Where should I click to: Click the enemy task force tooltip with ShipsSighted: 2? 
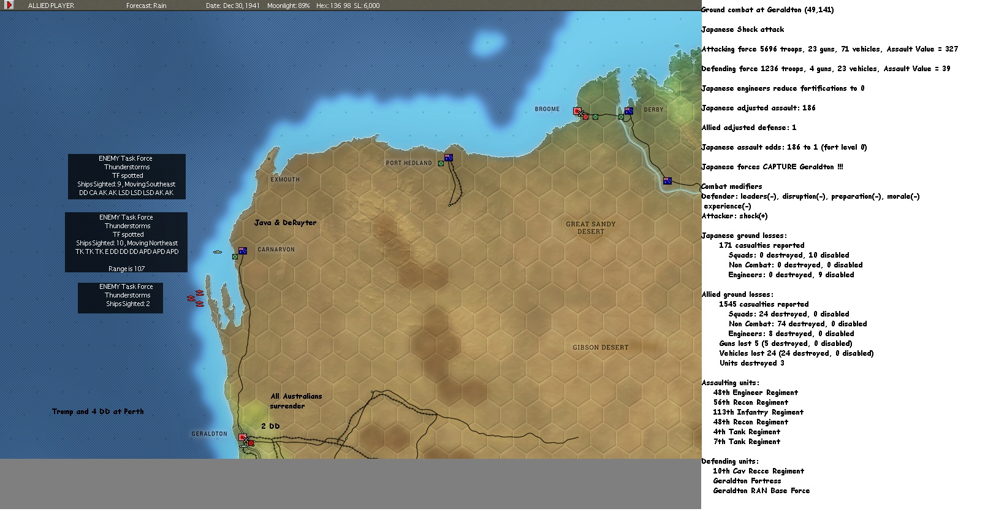coord(120,297)
